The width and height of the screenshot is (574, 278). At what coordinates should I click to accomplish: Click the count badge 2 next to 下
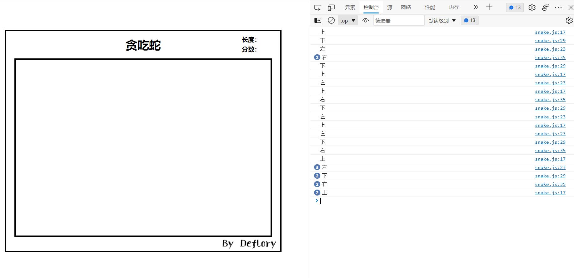317,176
